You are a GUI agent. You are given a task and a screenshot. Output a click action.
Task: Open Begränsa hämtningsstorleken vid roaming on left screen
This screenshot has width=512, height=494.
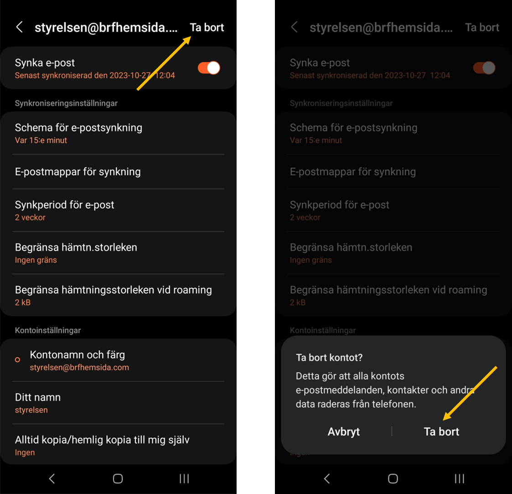pyautogui.click(x=118, y=296)
